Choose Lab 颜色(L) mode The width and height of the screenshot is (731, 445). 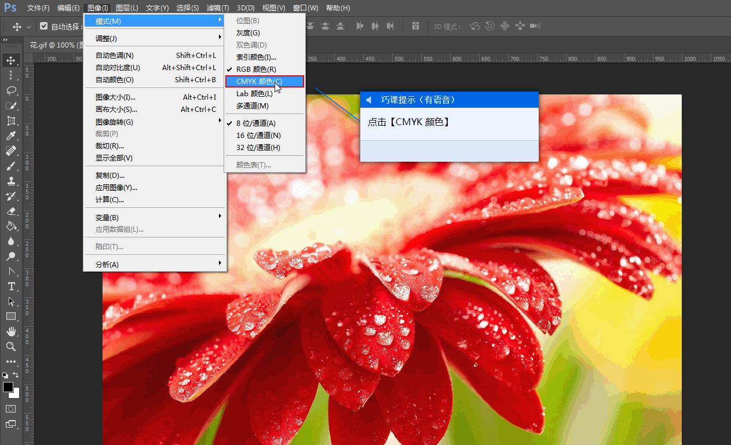(x=264, y=93)
